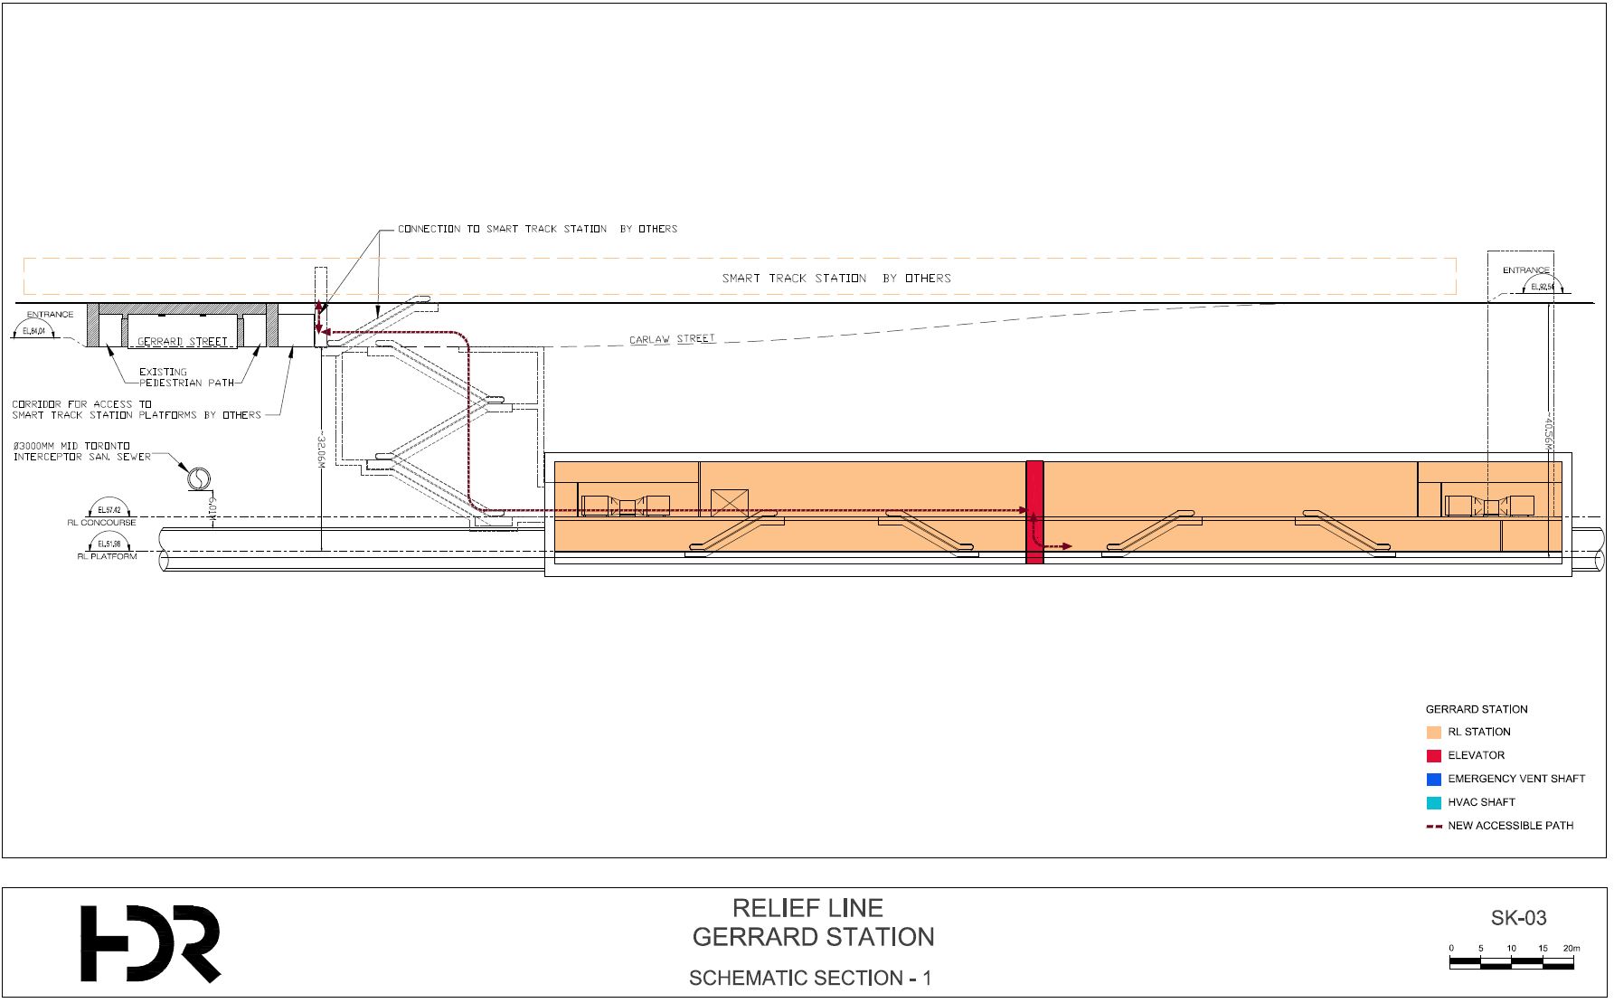Click the orange RL Station legend swatch

pyautogui.click(x=1433, y=733)
